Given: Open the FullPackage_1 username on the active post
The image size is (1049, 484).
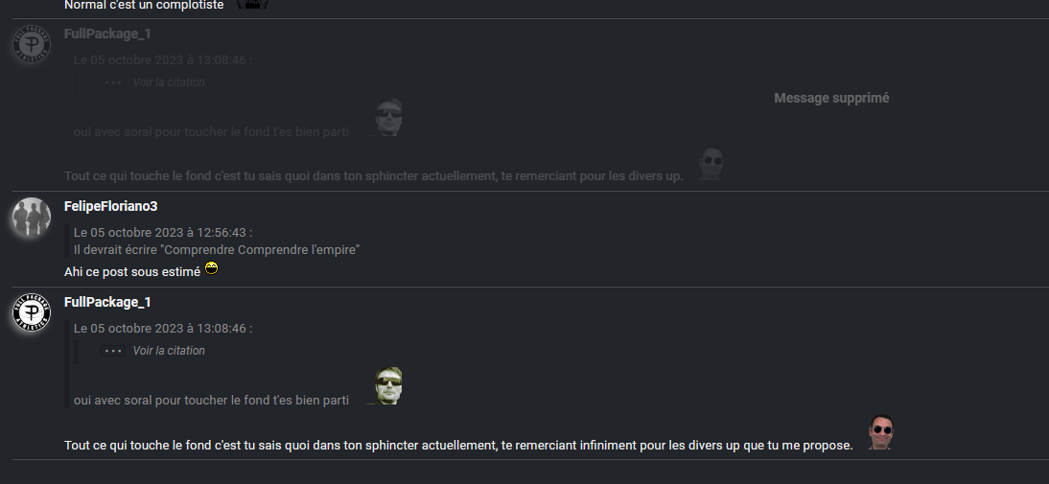Looking at the screenshot, I should 107,302.
